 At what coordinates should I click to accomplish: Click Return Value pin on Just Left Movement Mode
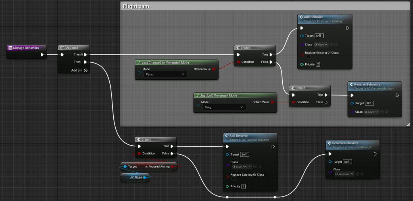tap(272, 102)
